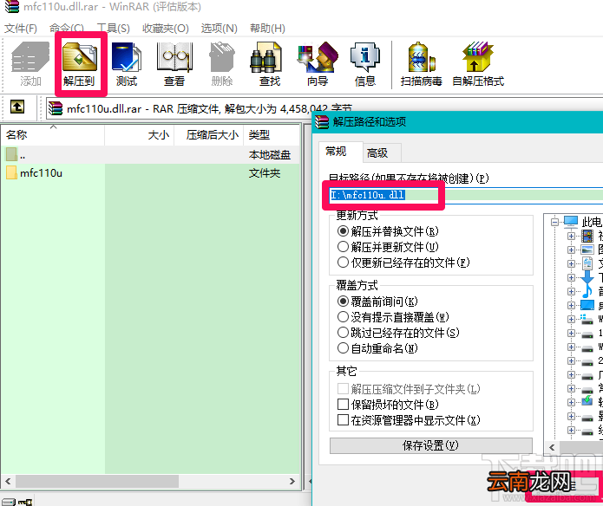Open the 收藏夹(O) menu

(166, 29)
